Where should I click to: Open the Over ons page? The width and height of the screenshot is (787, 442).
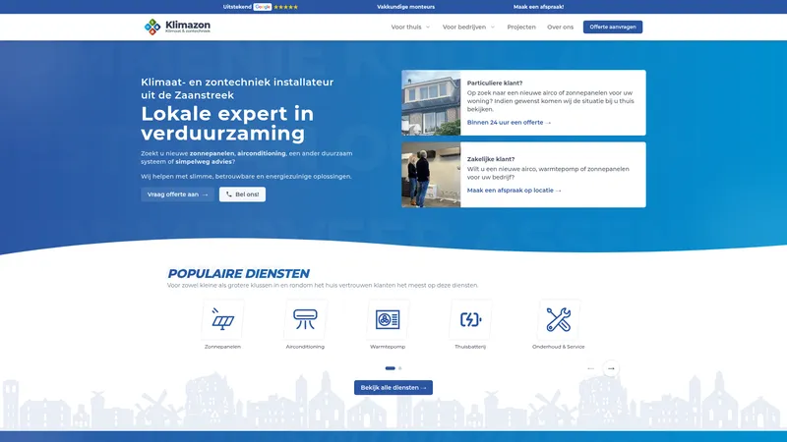point(560,28)
